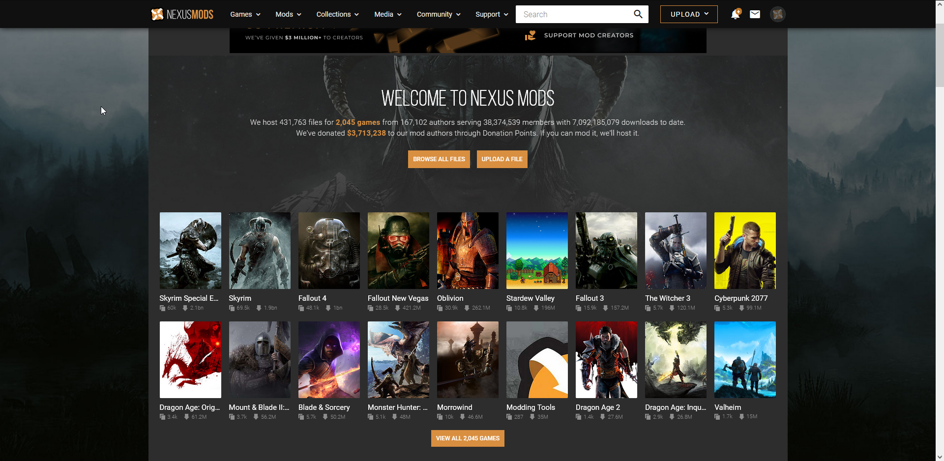
Task: Click the files icon under Valheim
Action: tap(717, 417)
